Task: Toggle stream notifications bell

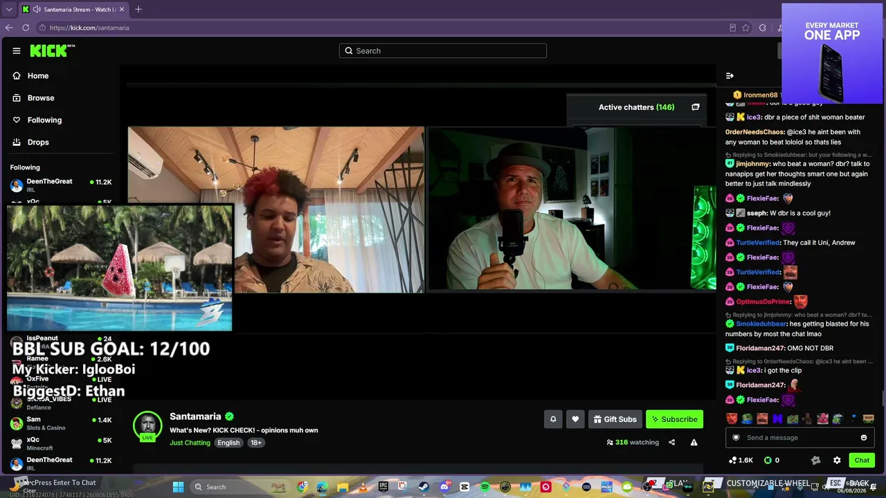Action: pyautogui.click(x=553, y=419)
